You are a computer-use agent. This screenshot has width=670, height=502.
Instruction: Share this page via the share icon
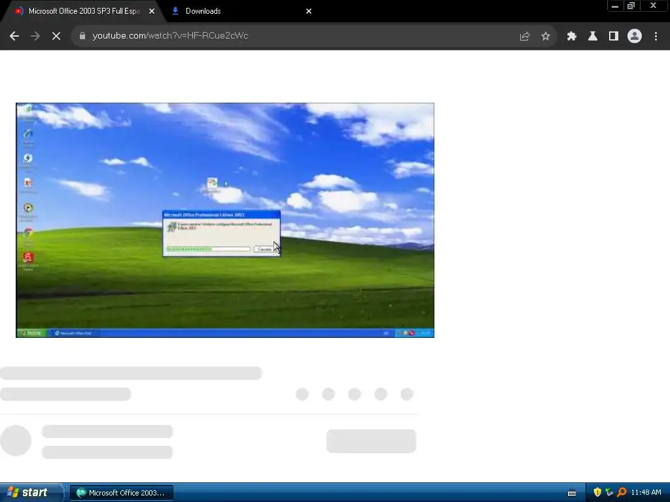point(525,37)
